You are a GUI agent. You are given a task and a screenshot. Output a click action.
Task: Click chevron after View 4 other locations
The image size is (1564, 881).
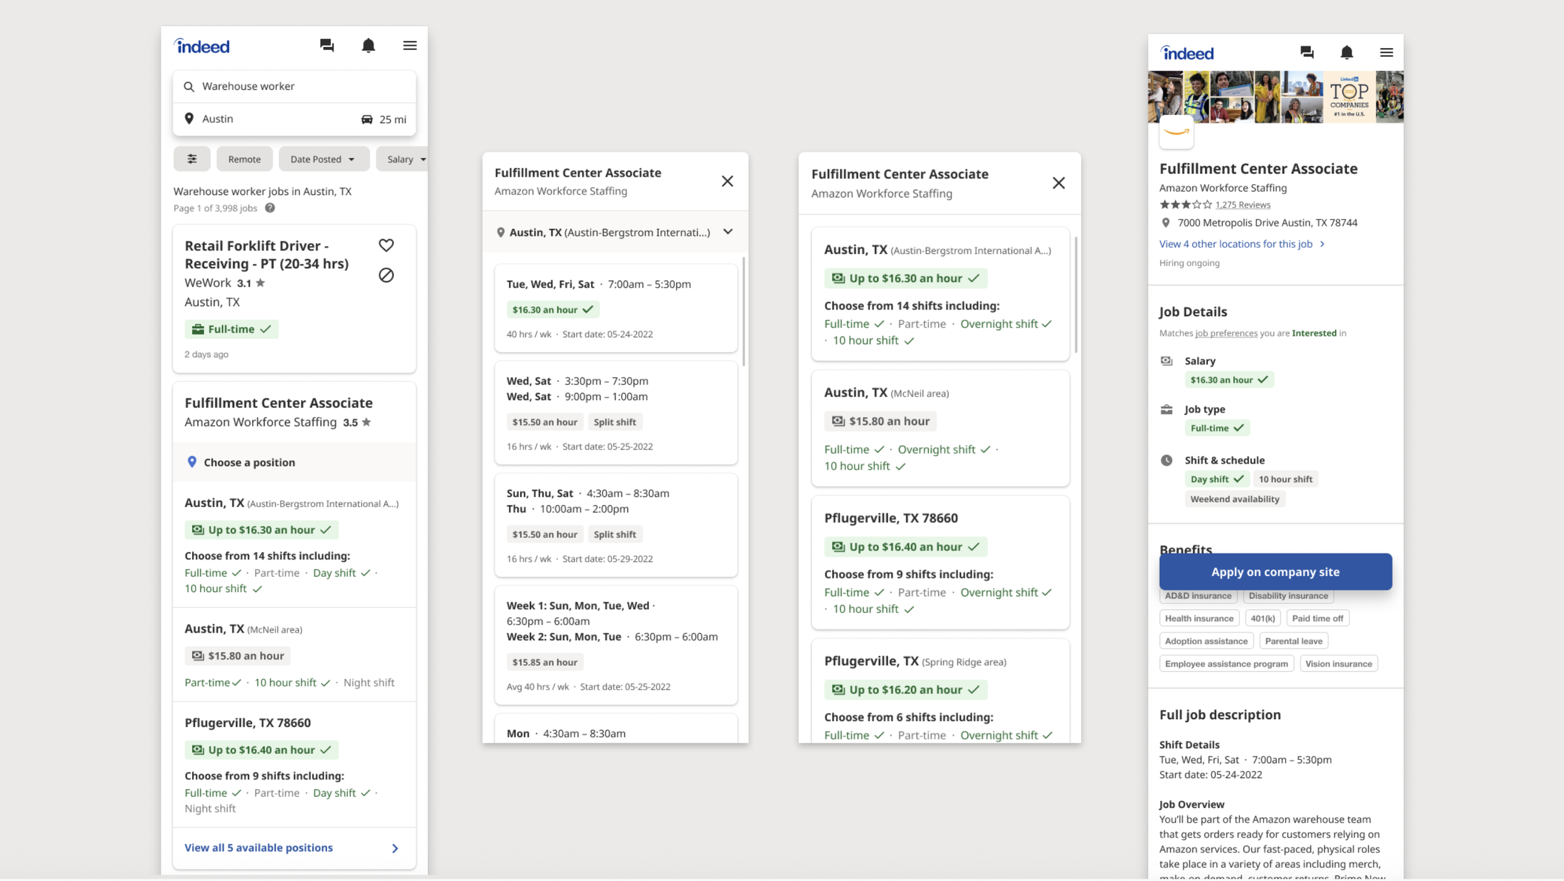[x=1322, y=244]
